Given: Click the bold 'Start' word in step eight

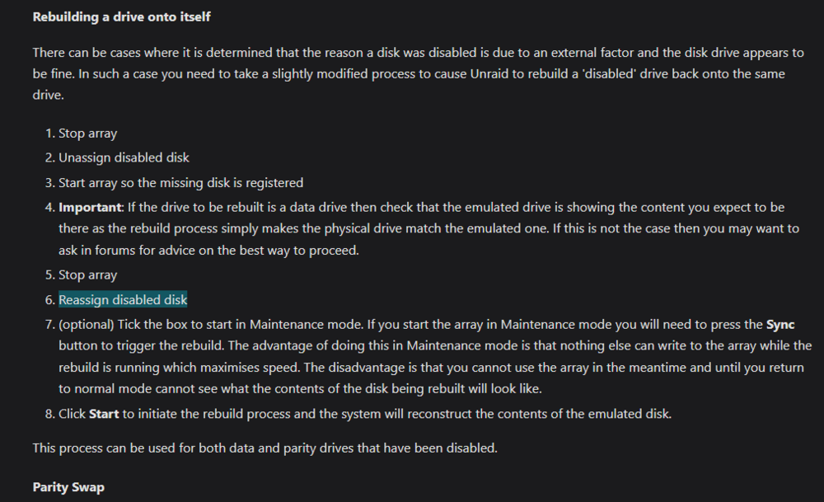Looking at the screenshot, I should coord(104,415).
